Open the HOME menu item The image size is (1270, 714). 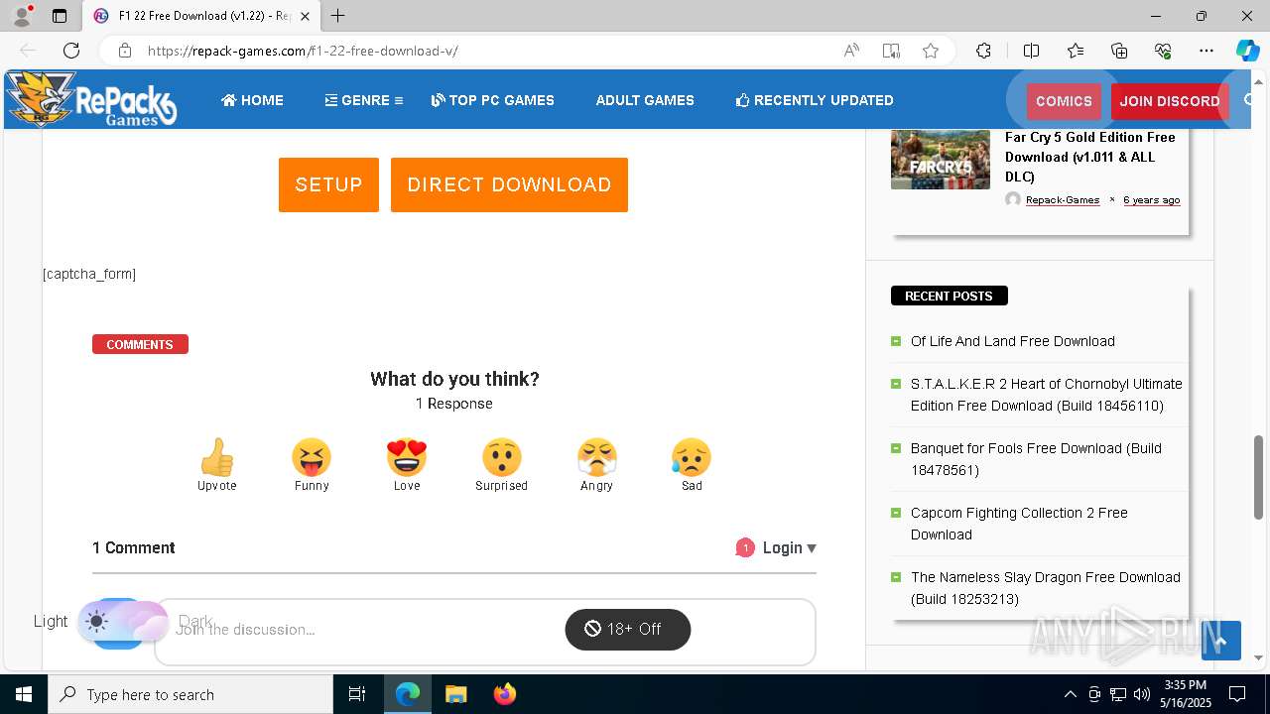[252, 100]
